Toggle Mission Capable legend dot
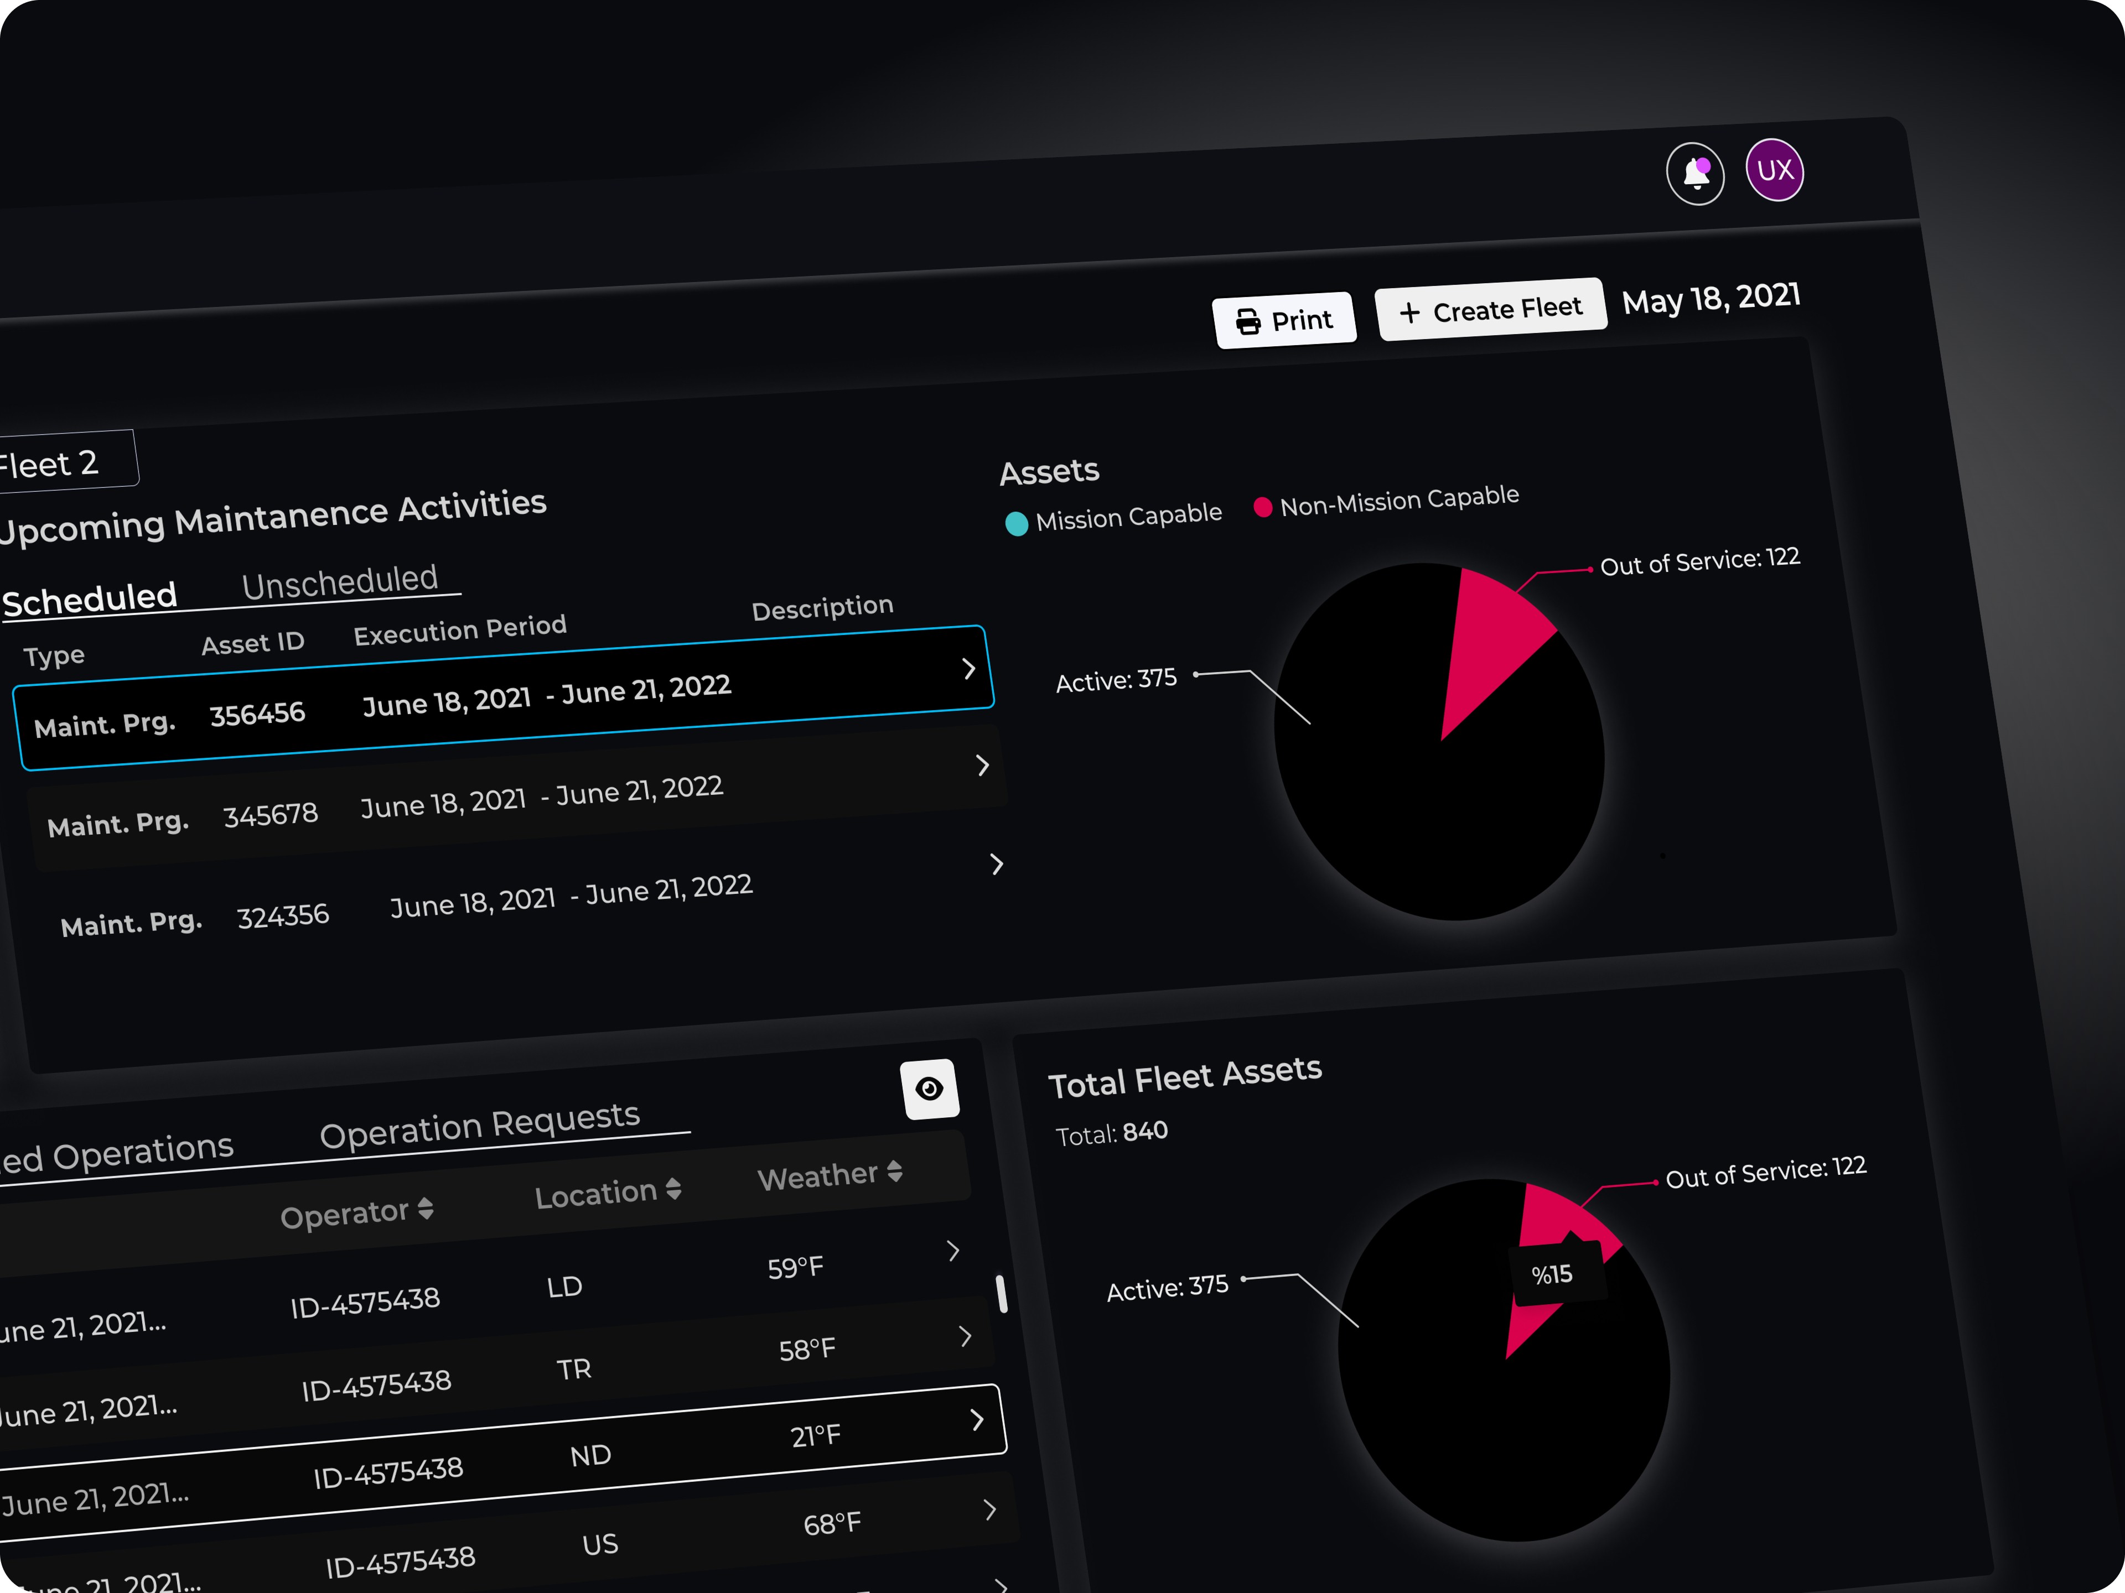Image resolution: width=2125 pixels, height=1593 pixels. tap(1015, 523)
